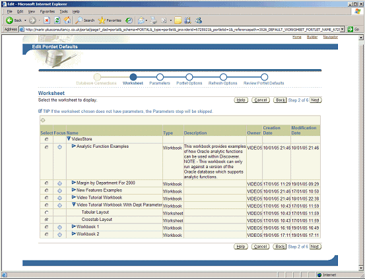Image resolution: width=365 pixels, height=279 pixels.
Task: Click the IE Back arrow icon
Action: (9, 20)
